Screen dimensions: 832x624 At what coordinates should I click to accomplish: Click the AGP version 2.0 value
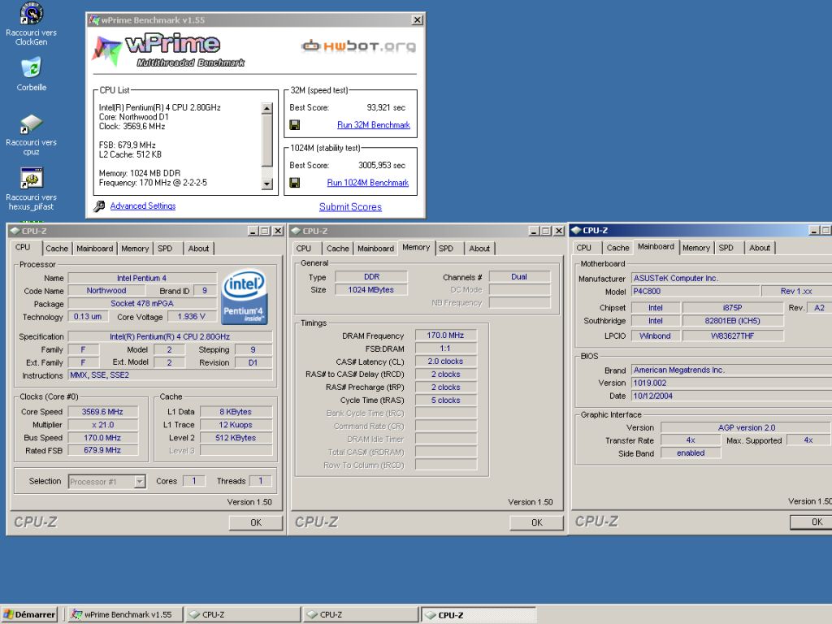pos(746,427)
